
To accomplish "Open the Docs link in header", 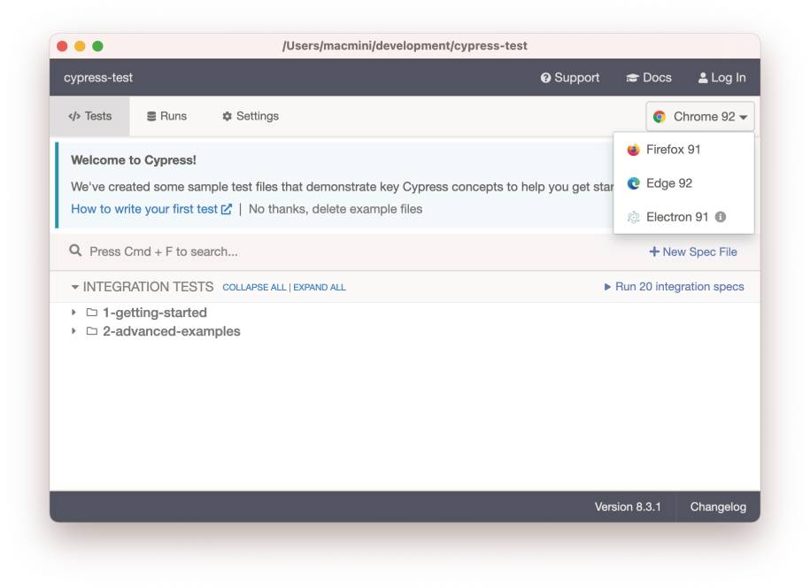I will pos(649,78).
